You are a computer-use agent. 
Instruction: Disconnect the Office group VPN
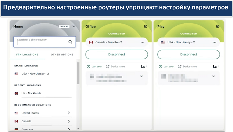(116, 54)
